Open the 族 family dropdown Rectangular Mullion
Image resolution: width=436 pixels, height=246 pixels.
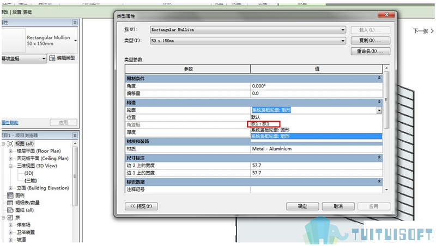pos(248,30)
